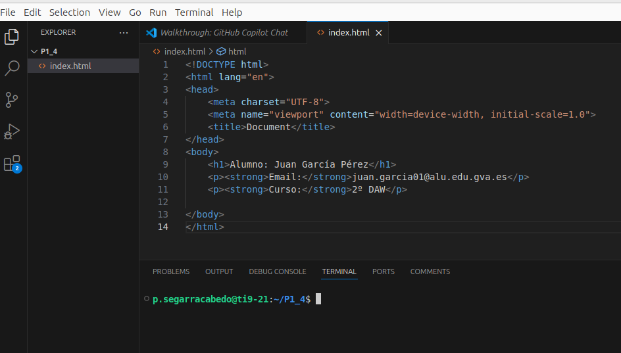621x353 pixels.
Task: Switch to the Problems panel tab
Action: [x=171, y=271]
